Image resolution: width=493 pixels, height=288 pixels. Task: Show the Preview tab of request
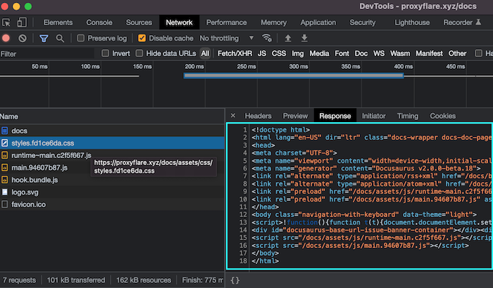(295, 116)
